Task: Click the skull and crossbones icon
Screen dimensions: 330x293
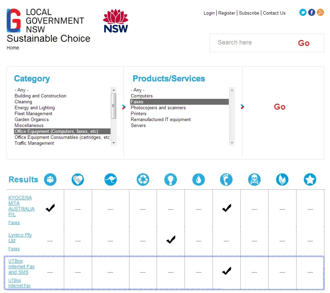Action: pos(254,180)
